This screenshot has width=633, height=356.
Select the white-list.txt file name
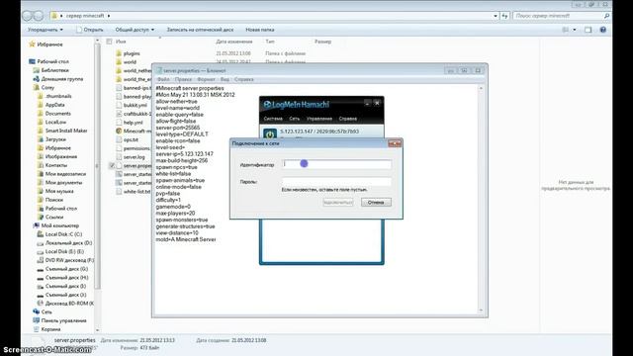pyautogui.click(x=136, y=191)
